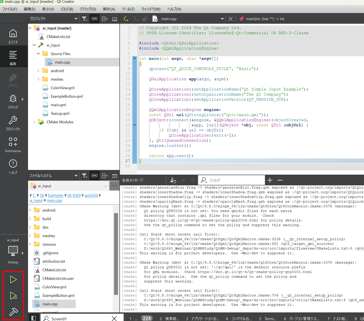
Task: Expand the CMake Modules node
Action: point(34,122)
